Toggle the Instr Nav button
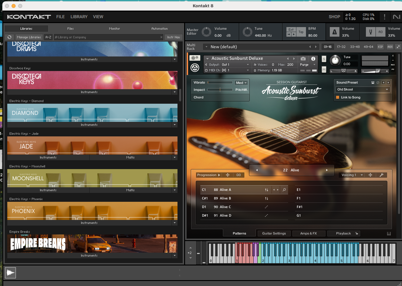The image size is (402, 286). click(174, 37)
